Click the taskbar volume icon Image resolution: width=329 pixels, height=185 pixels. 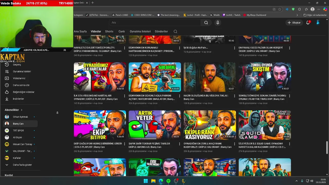pos(312,181)
